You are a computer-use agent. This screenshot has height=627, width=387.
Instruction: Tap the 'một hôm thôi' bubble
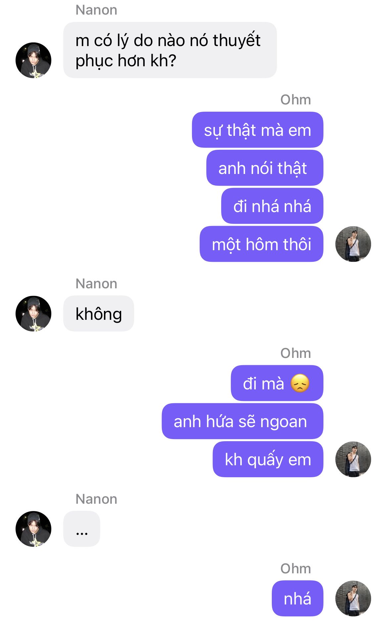click(262, 244)
